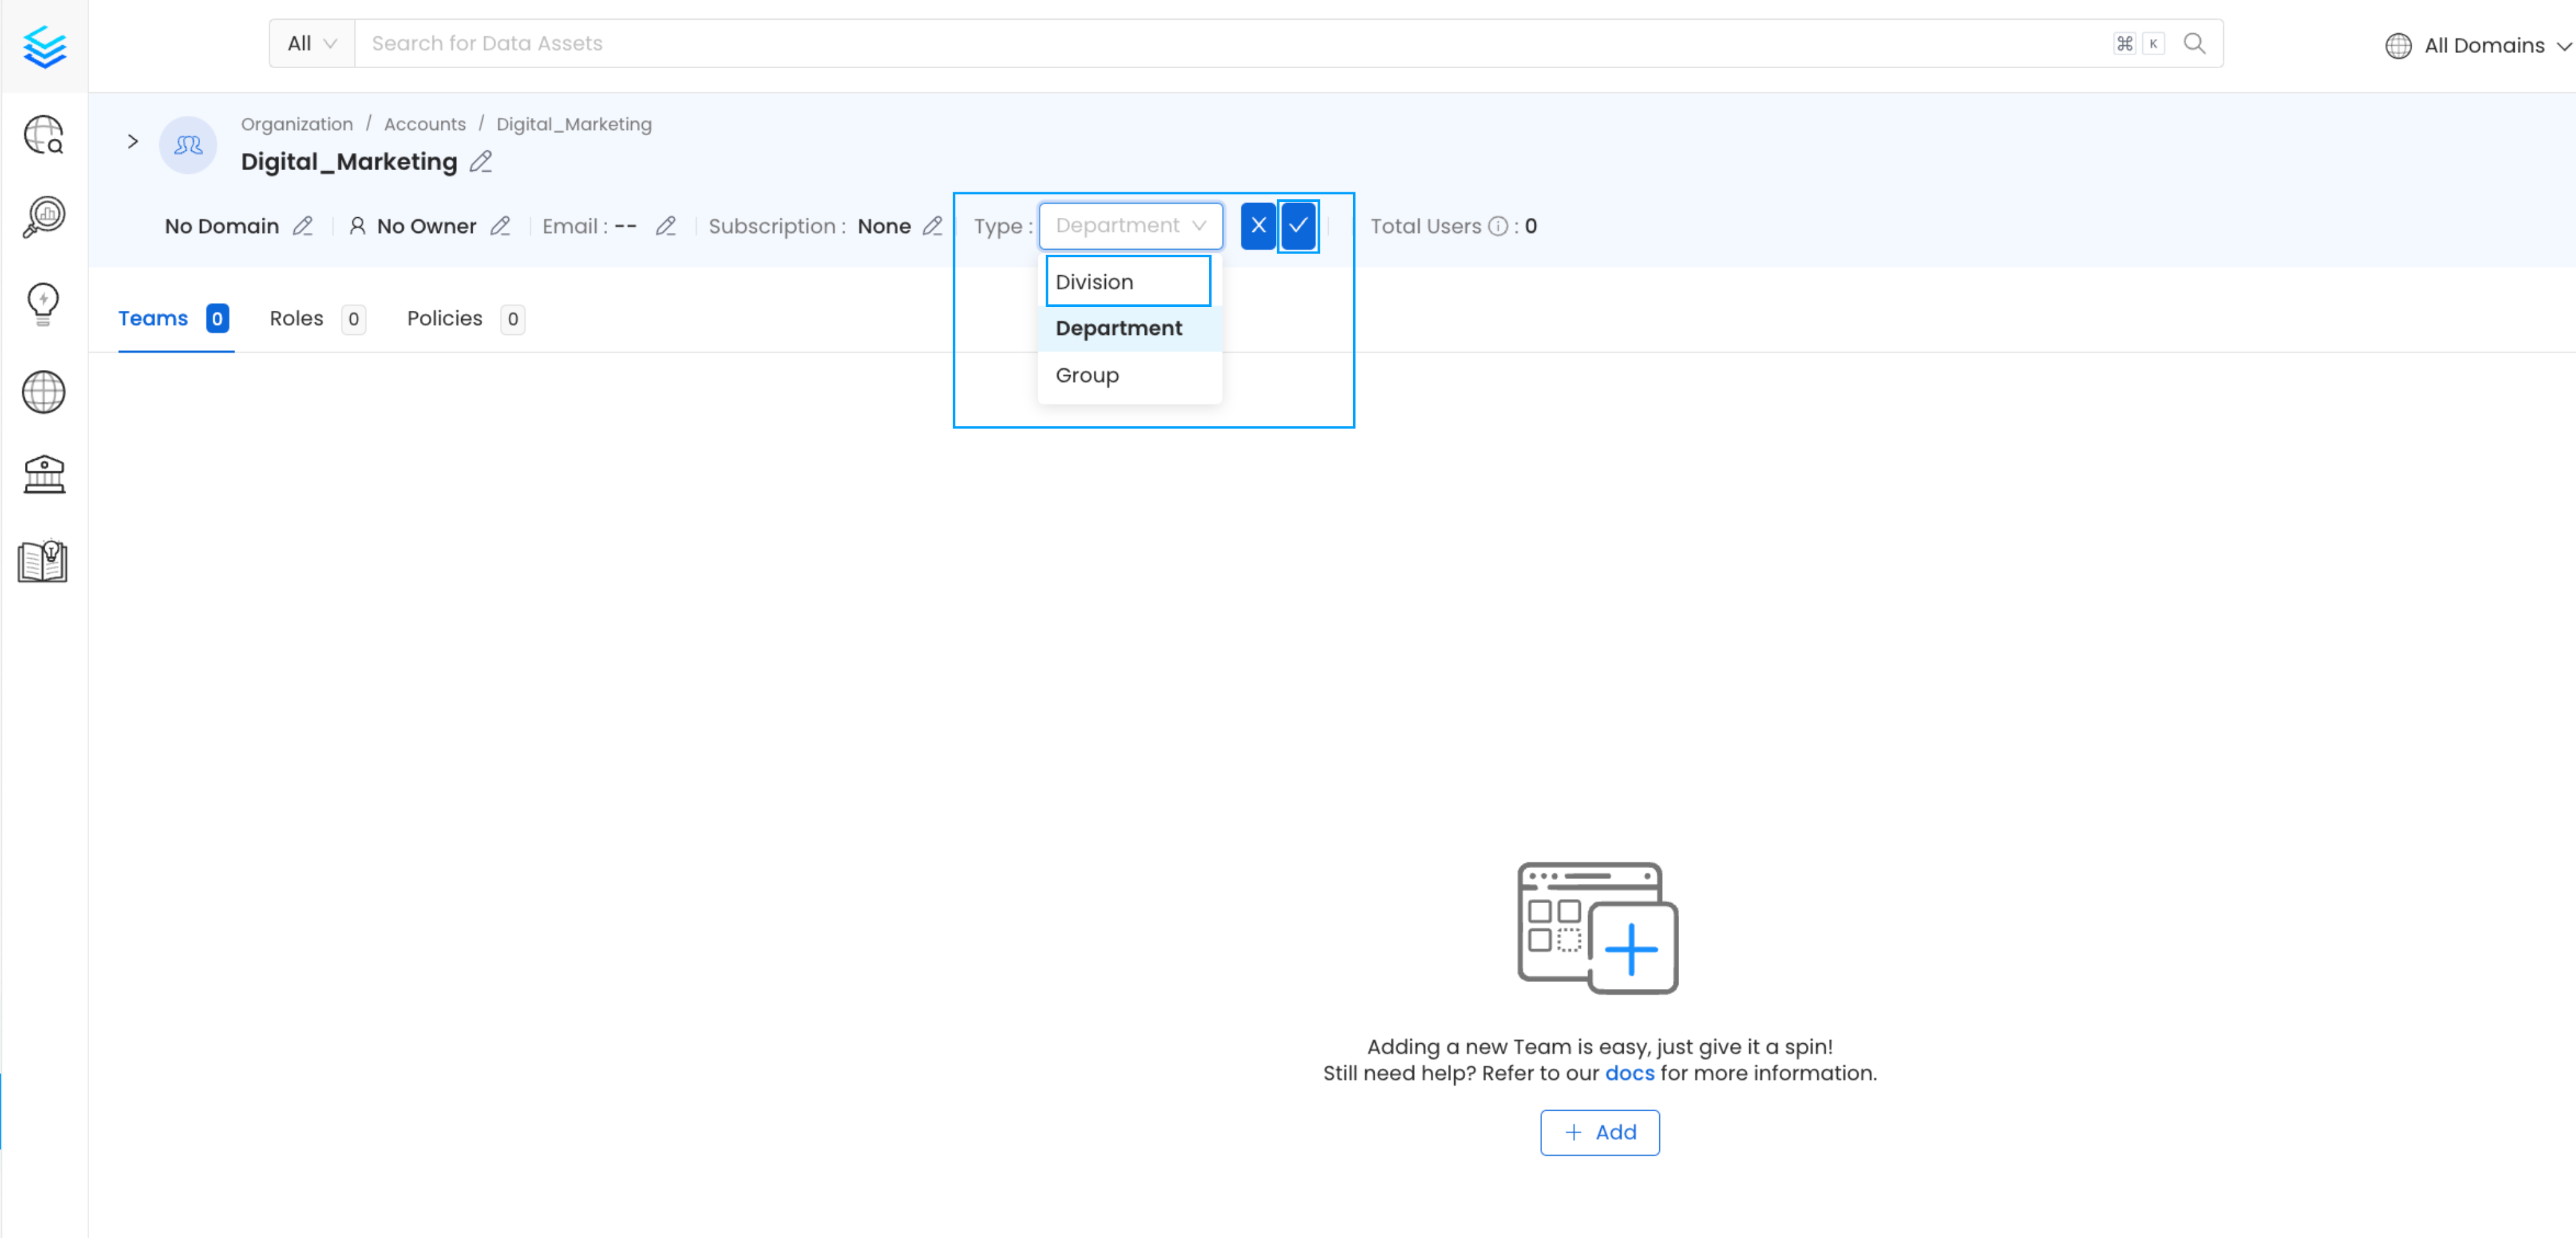This screenshot has width=2576, height=1238.
Task: Edit the Digital_Marketing team name pencil
Action: pyautogui.click(x=481, y=161)
